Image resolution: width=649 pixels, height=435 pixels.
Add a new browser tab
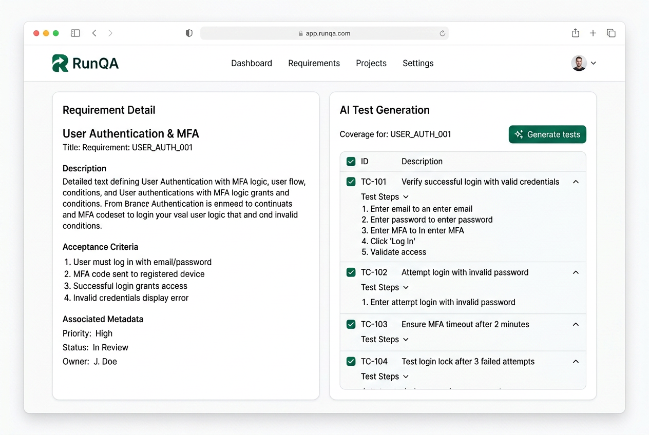click(x=593, y=33)
